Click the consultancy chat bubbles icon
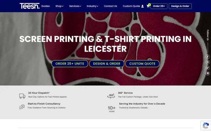Screen dimensions: 211x132 (x=22, y=107)
